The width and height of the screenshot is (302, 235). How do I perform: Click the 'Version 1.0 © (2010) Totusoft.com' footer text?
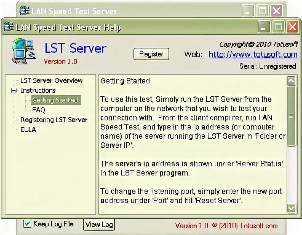tap(226, 225)
